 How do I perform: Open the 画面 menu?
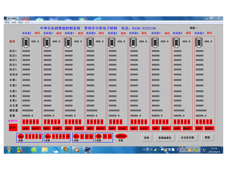pos(7,22)
